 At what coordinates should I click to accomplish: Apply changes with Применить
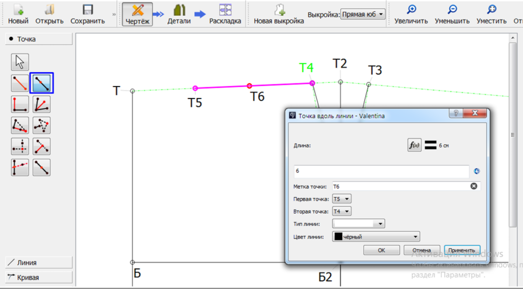tap(462, 250)
